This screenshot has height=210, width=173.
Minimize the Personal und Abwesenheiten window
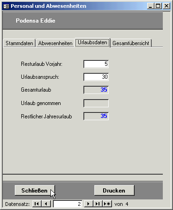coord(150,6)
